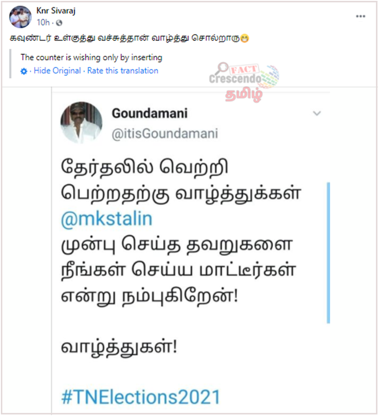The image size is (379, 416).
Task: Open Goundamani's Twitter avatar
Action: (81, 123)
